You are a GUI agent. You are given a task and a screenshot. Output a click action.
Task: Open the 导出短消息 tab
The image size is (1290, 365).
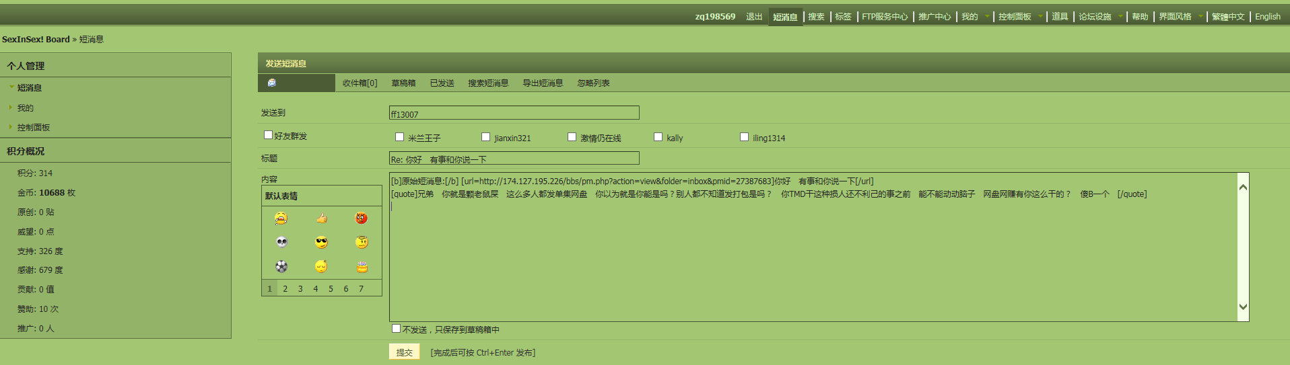click(543, 83)
